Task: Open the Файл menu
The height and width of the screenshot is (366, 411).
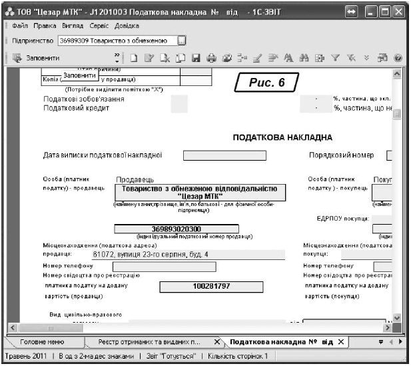Action: (x=20, y=25)
